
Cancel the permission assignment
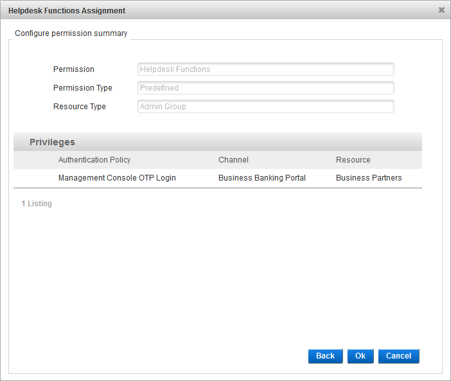pos(399,356)
